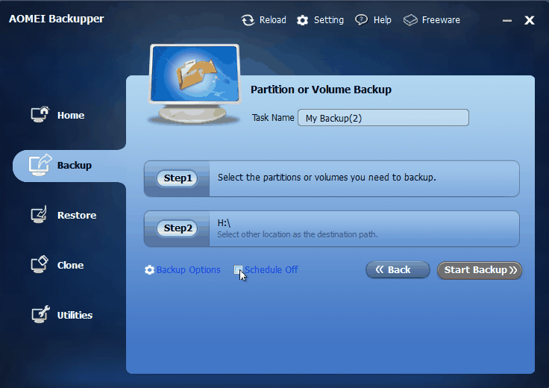The height and width of the screenshot is (388, 549).
Task: Click the Freeware box icon
Action: [x=410, y=20]
